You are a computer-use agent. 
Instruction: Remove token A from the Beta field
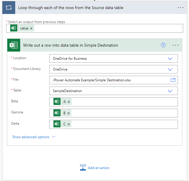pos(69,102)
